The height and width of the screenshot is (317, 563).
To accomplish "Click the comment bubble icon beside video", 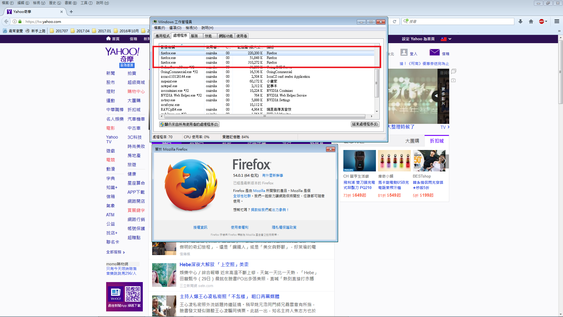I will point(453,71).
